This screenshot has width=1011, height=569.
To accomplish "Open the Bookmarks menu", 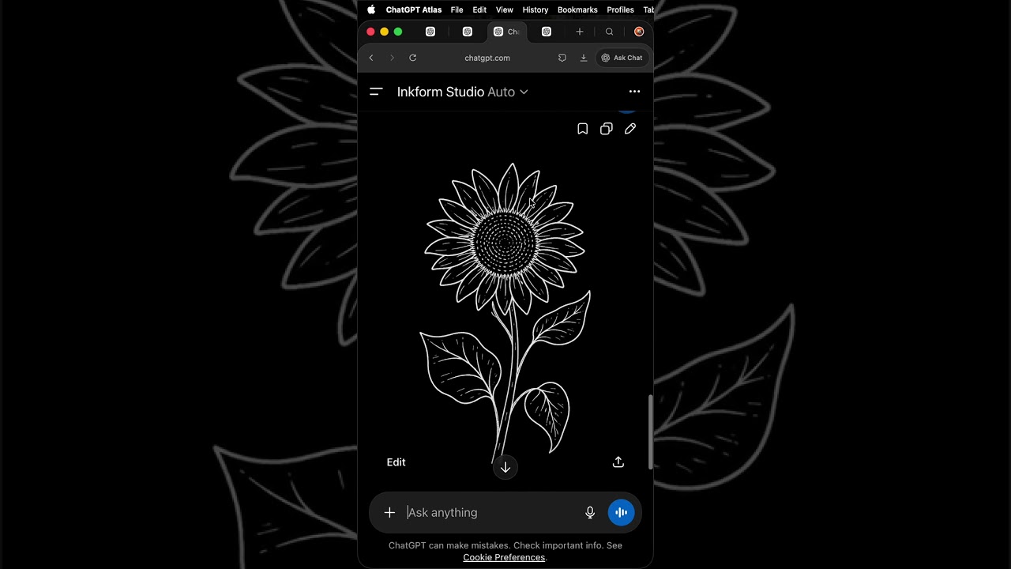I will [x=577, y=9].
